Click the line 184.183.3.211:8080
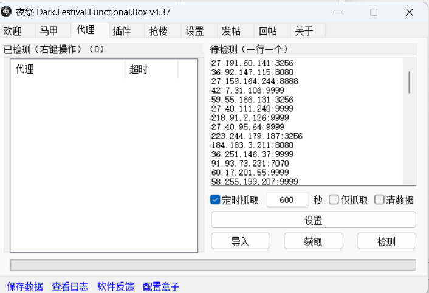Screen dimensions: 429x293 coord(252,145)
